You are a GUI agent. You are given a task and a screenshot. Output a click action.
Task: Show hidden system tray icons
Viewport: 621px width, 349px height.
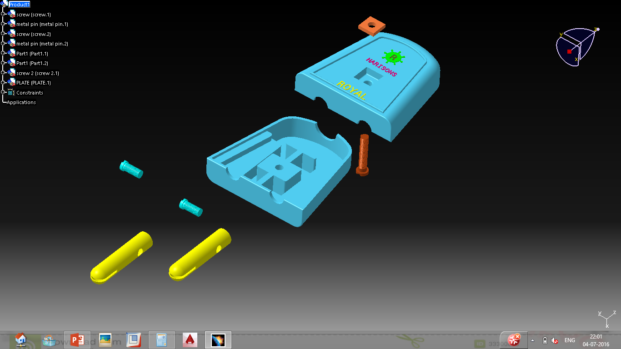(x=533, y=340)
